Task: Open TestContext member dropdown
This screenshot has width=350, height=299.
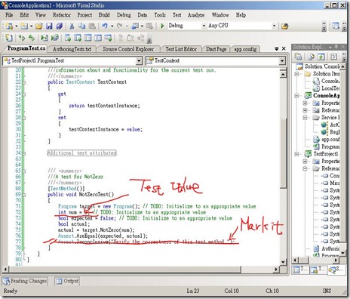Action: pyautogui.click(x=282, y=60)
